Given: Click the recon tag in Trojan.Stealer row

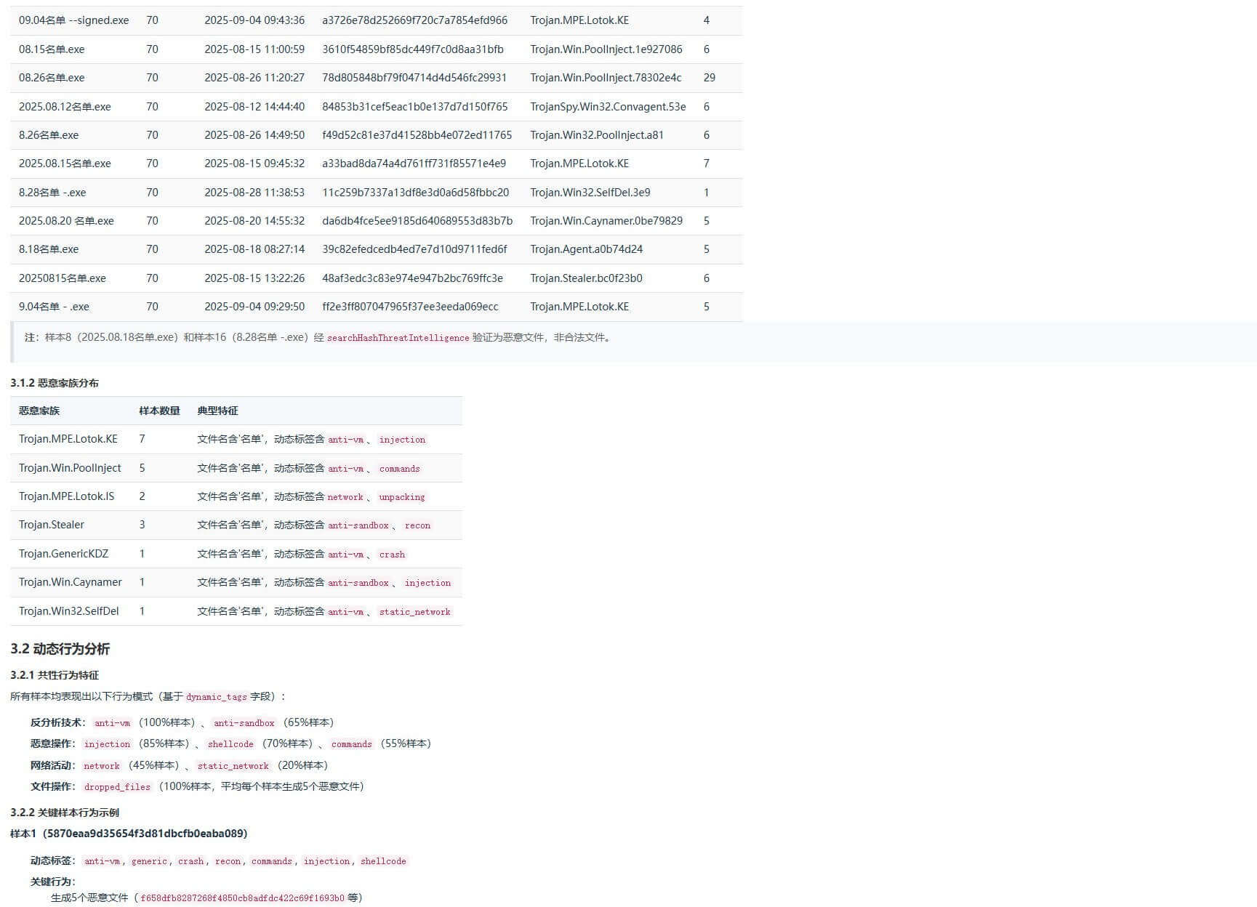Looking at the screenshot, I should pyautogui.click(x=417, y=525).
